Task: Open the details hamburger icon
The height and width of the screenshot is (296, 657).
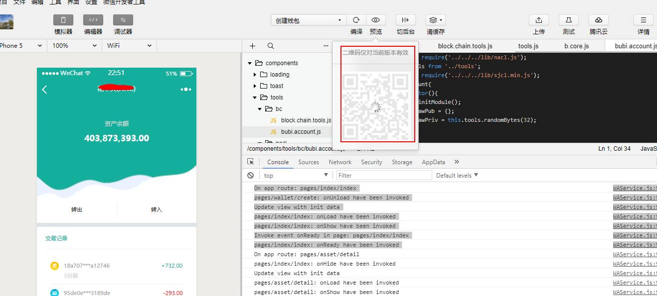Action: click(x=643, y=20)
